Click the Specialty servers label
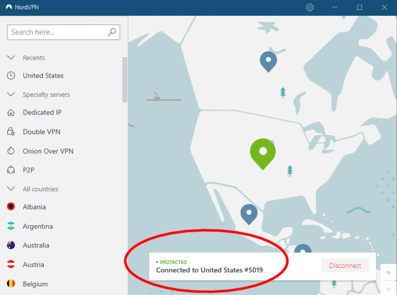The width and height of the screenshot is (397, 295). pyautogui.click(x=46, y=94)
